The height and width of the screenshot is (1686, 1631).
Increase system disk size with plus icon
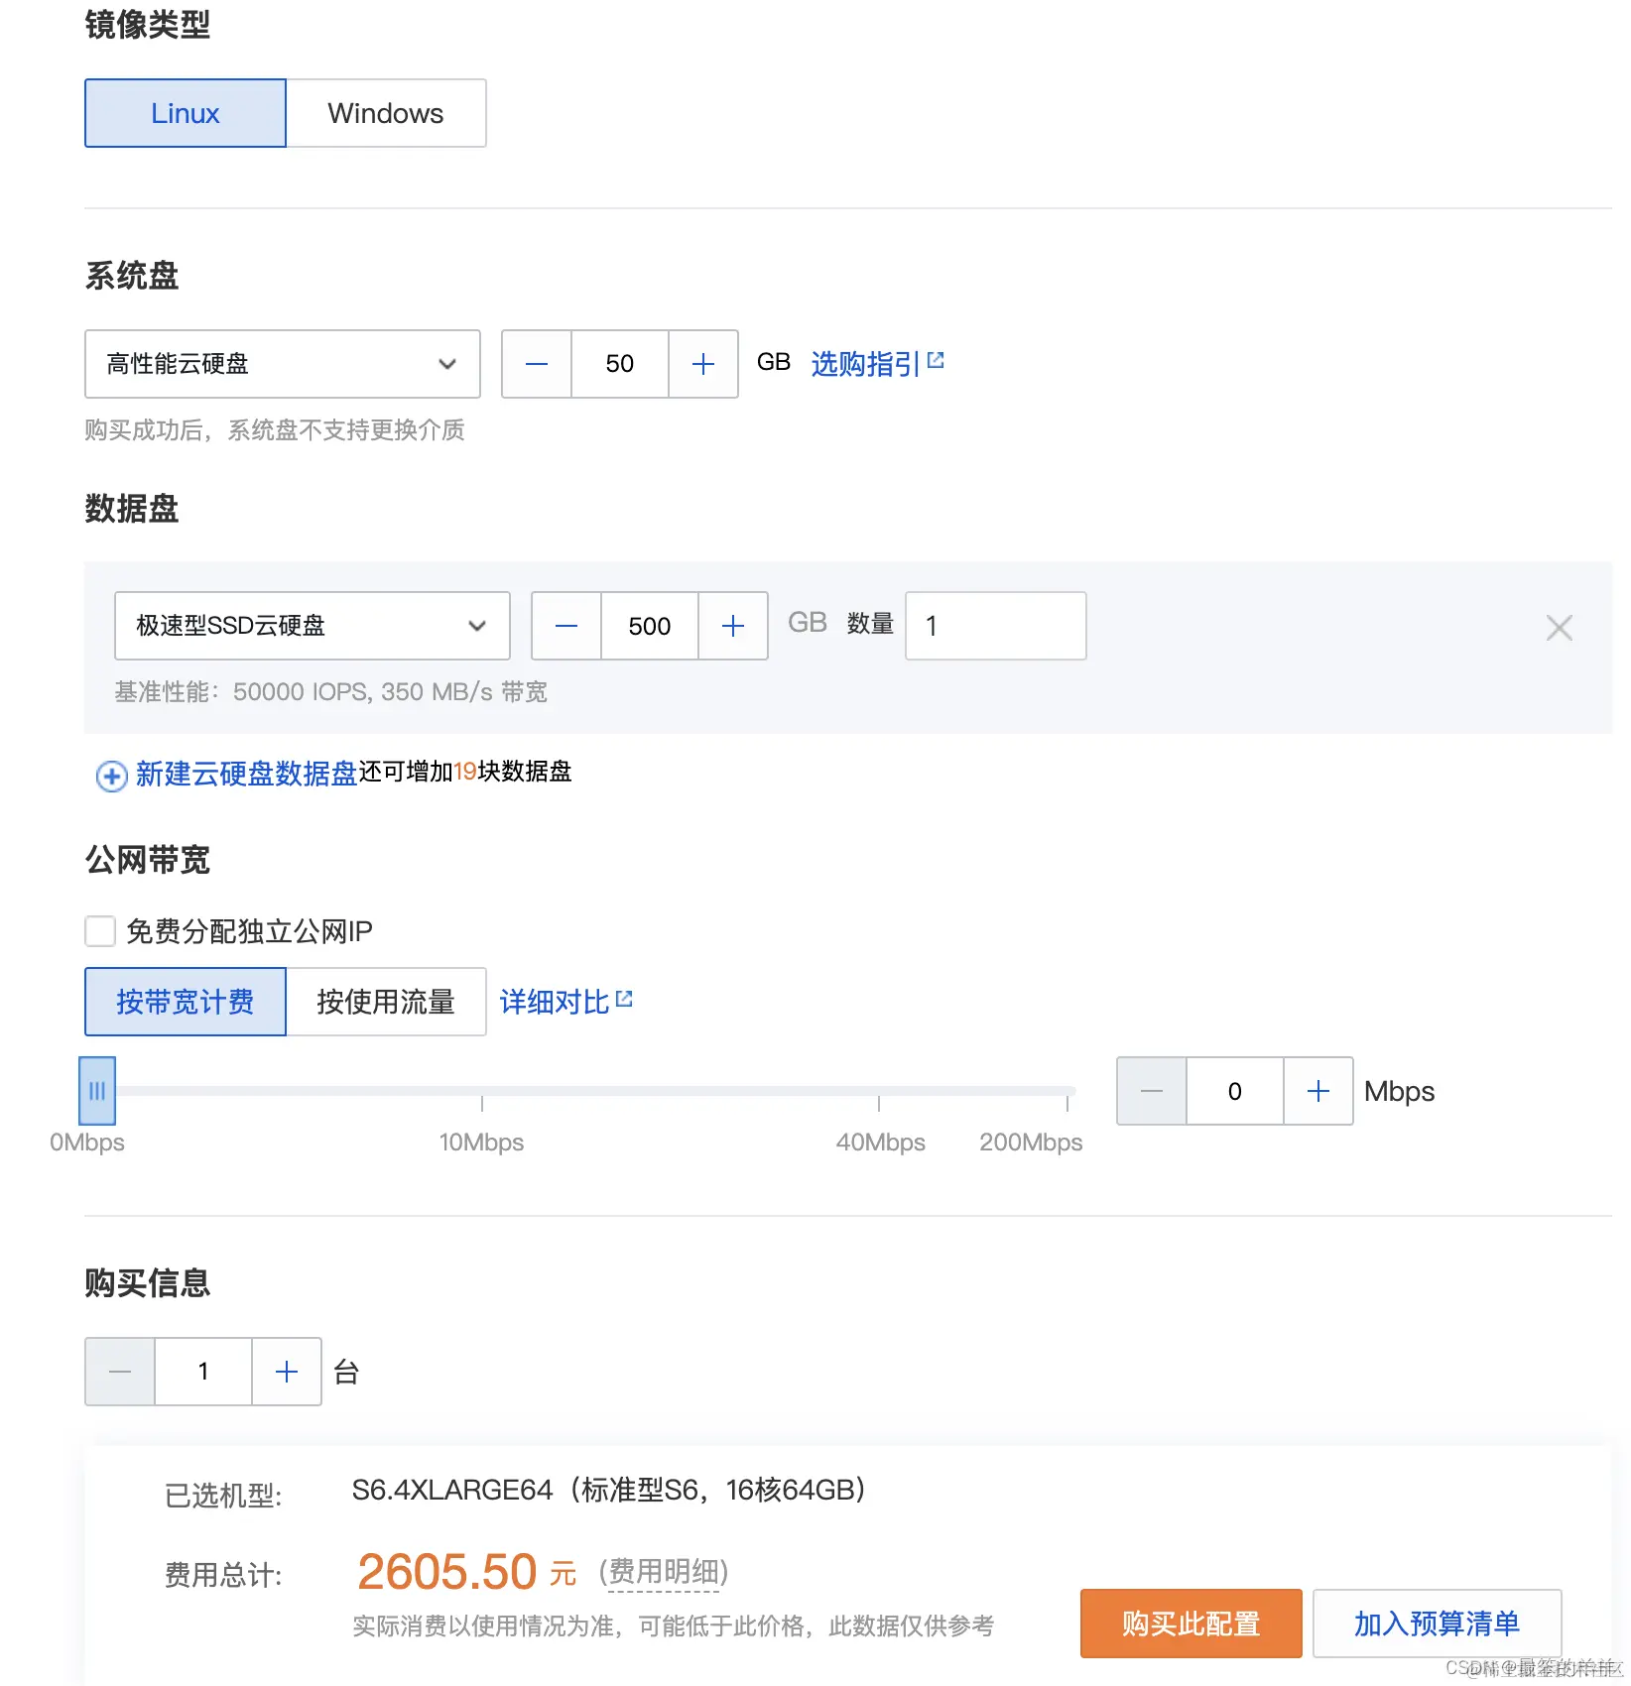tap(703, 364)
